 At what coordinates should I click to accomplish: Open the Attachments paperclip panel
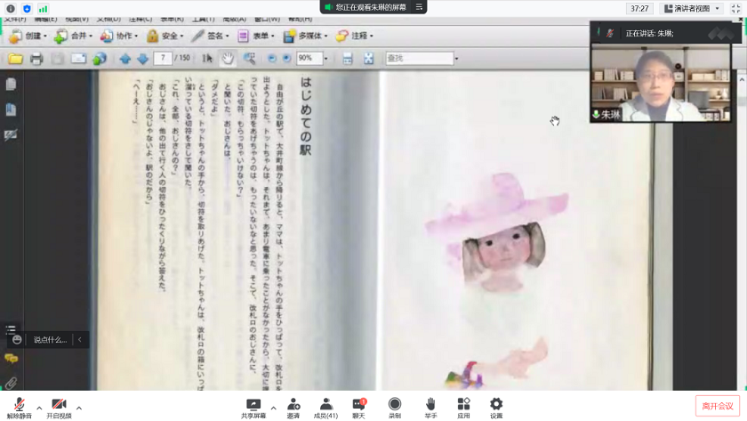pos(11,383)
